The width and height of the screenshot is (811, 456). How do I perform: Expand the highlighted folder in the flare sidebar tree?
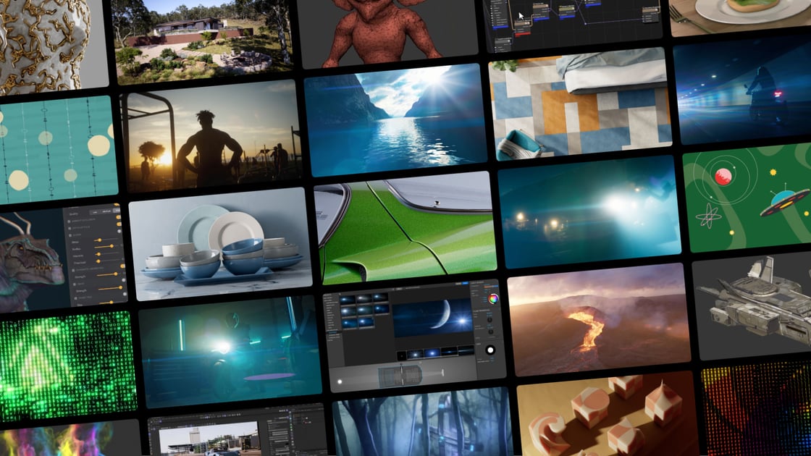[333, 332]
